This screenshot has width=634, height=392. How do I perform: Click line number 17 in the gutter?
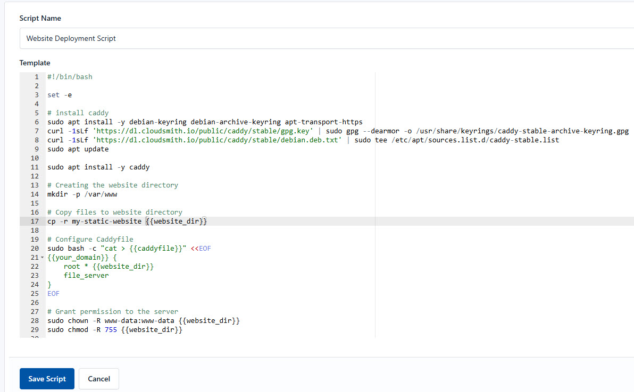34,221
